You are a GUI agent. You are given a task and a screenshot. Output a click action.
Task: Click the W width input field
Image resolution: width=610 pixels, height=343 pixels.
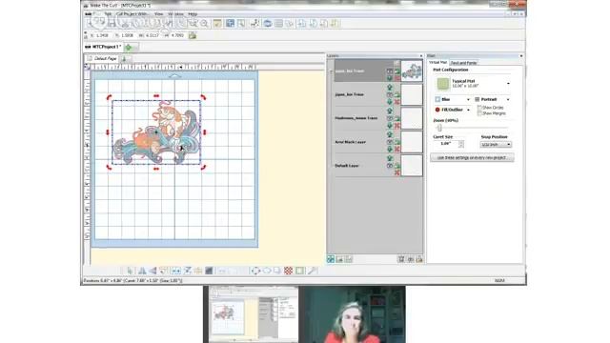(152, 35)
